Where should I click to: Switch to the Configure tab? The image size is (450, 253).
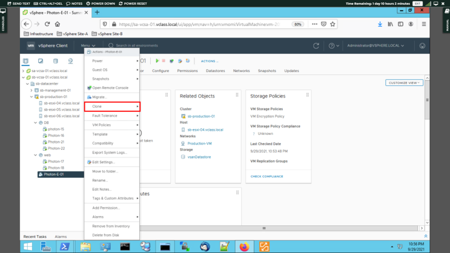[x=160, y=71]
